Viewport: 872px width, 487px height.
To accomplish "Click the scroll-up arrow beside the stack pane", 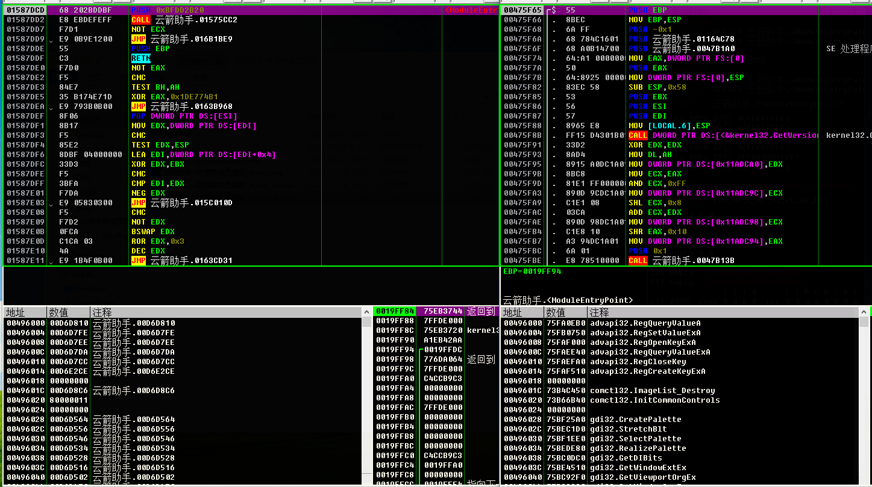I will [x=367, y=312].
